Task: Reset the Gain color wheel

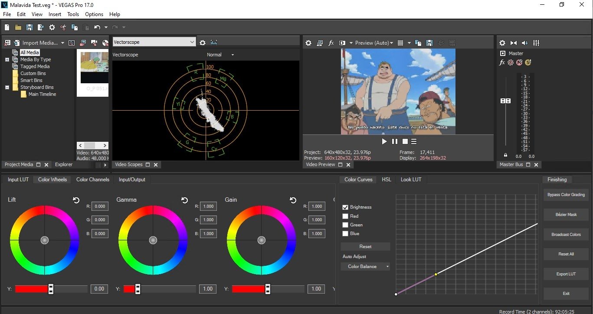Action: tap(293, 200)
